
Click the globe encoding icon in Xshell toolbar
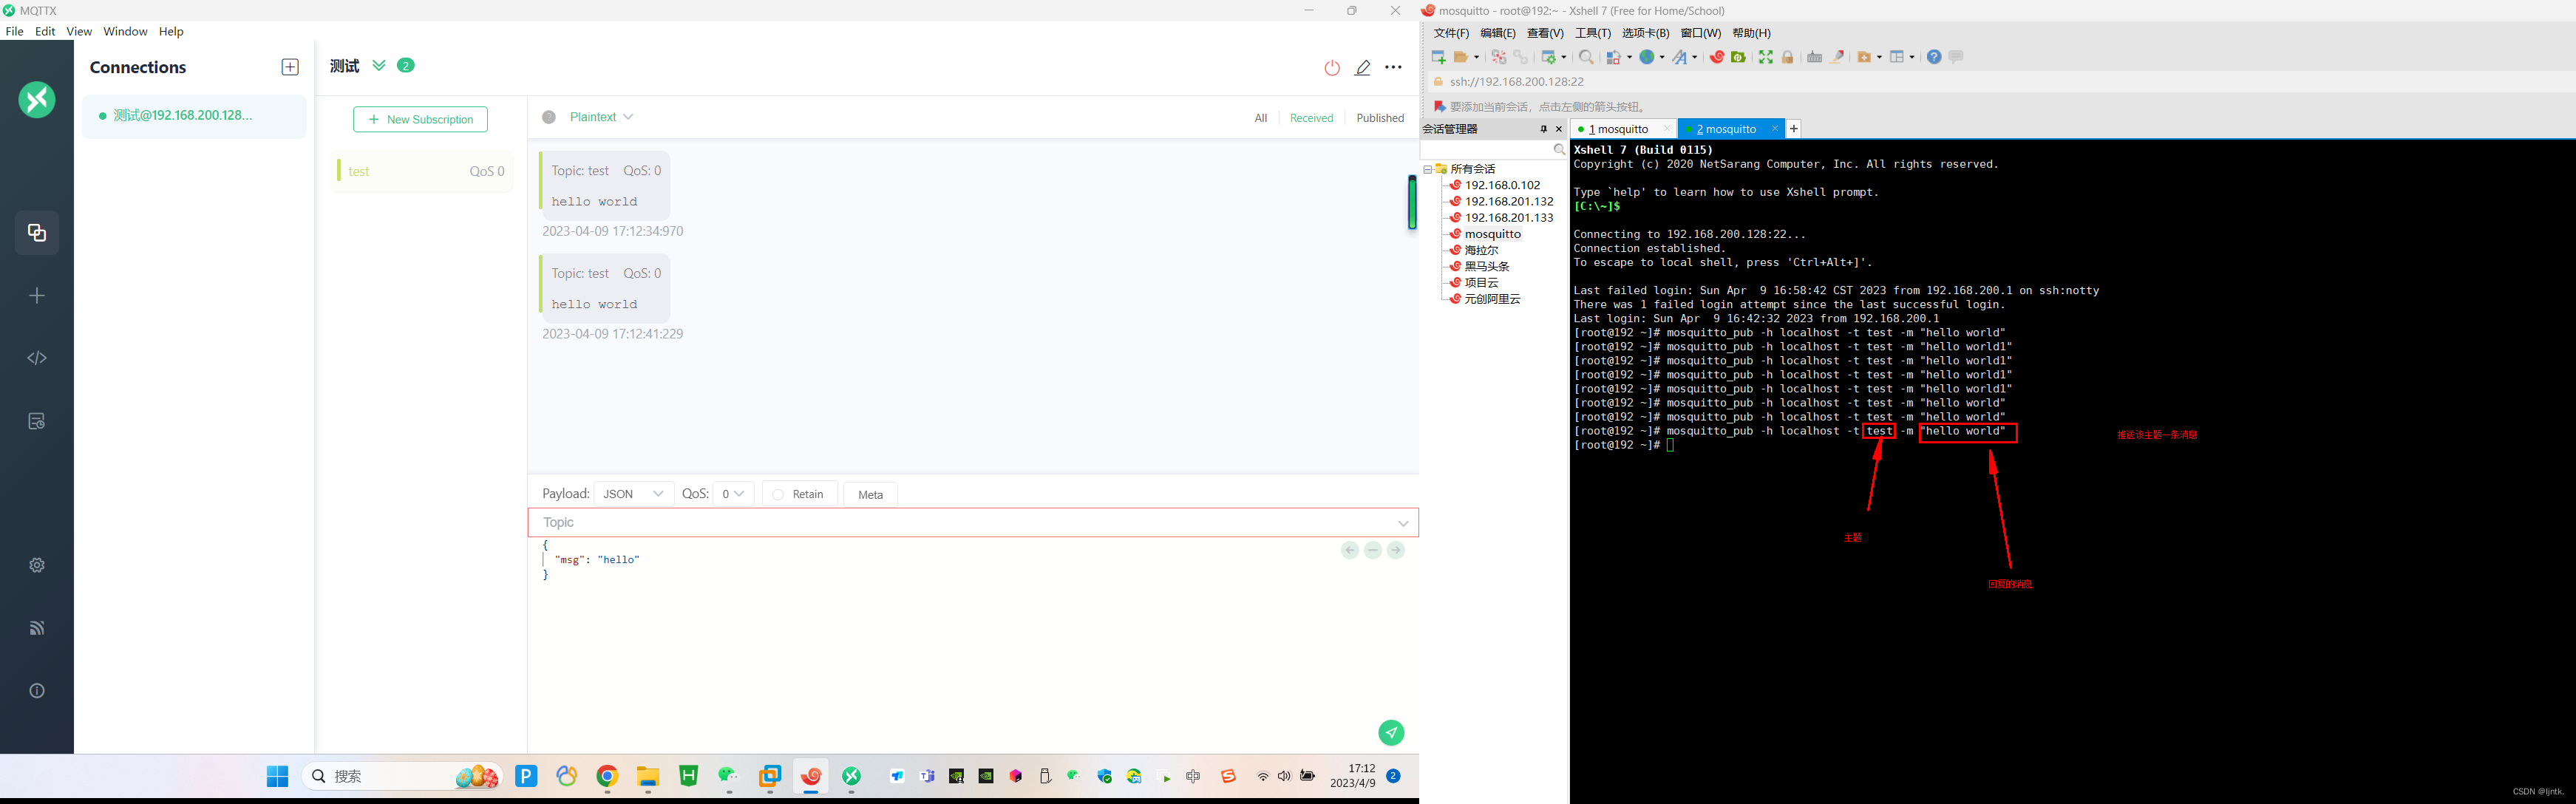click(1646, 57)
